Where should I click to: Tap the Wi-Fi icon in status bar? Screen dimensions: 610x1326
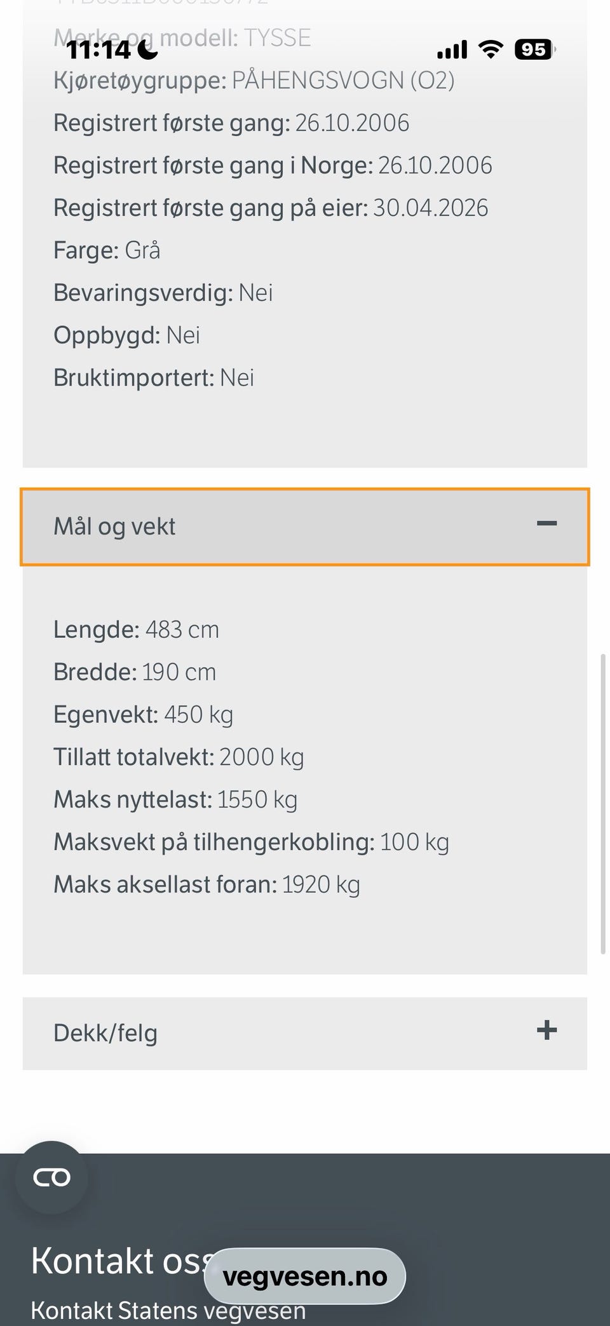(x=490, y=49)
